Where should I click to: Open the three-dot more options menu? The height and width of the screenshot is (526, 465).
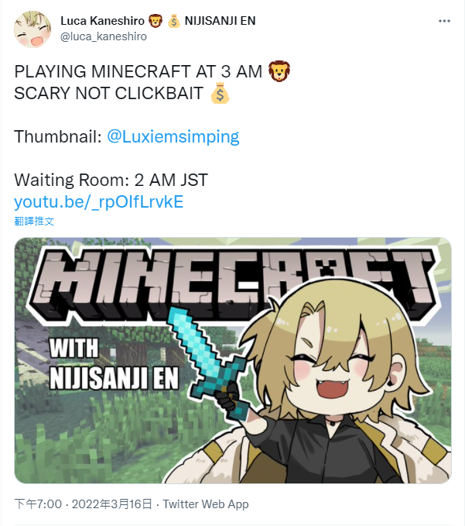point(444,21)
